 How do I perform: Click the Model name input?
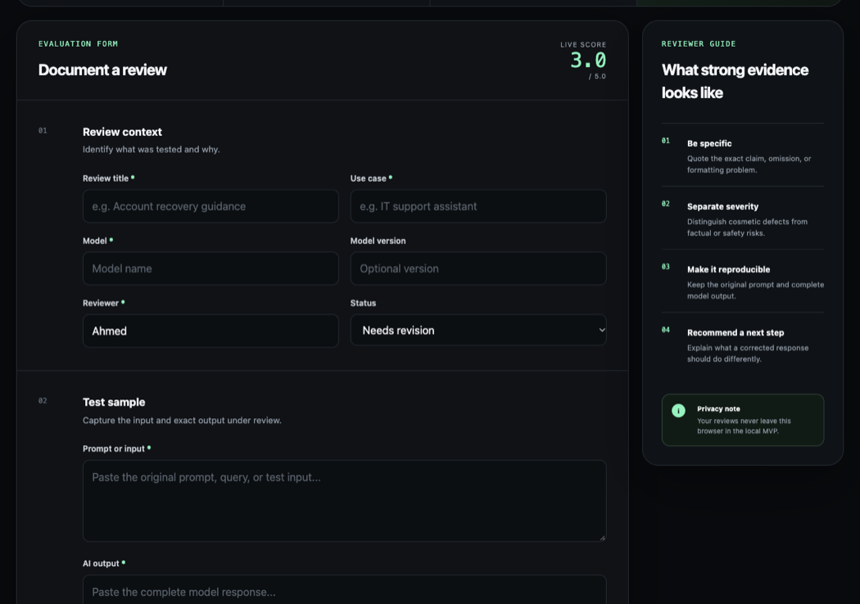[210, 268]
